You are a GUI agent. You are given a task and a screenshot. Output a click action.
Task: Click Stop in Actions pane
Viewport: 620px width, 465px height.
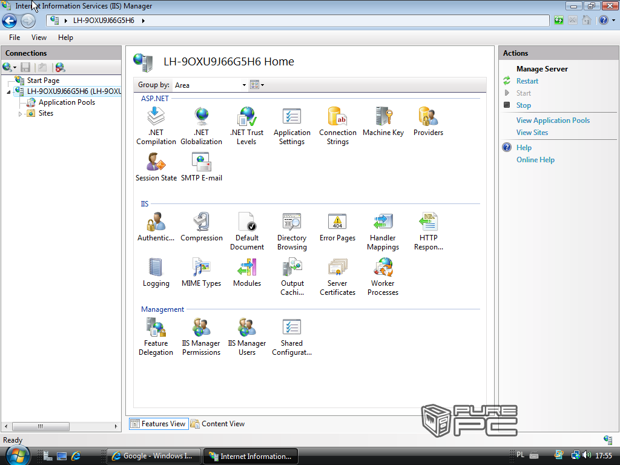[x=524, y=105]
